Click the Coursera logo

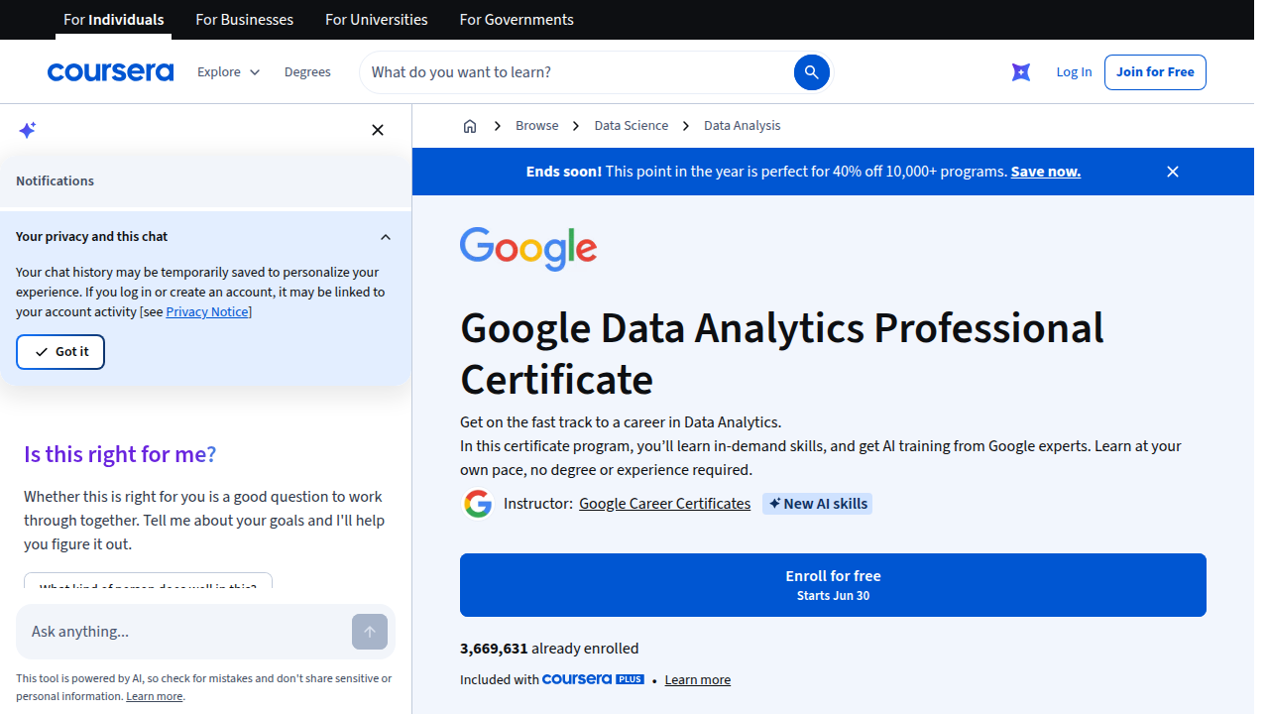[x=110, y=72]
